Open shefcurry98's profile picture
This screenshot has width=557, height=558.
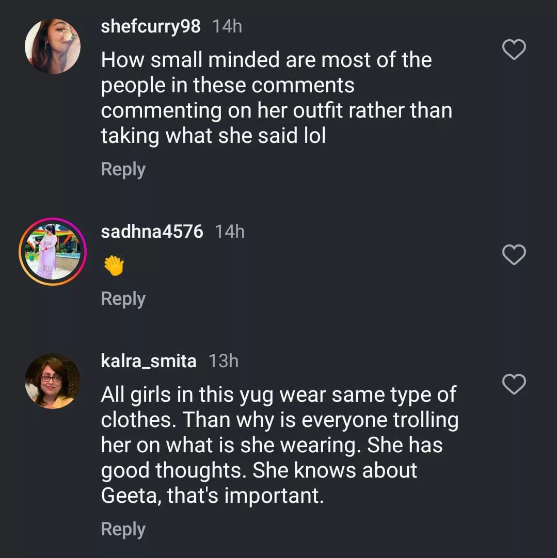[x=53, y=46]
